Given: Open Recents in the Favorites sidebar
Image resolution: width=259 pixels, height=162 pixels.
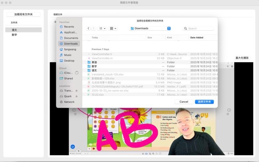Looking at the screenshot, I should click(x=69, y=27).
